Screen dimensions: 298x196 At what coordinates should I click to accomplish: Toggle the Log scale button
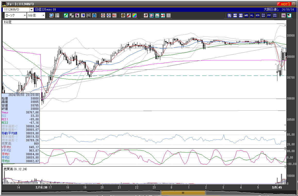[284, 15]
